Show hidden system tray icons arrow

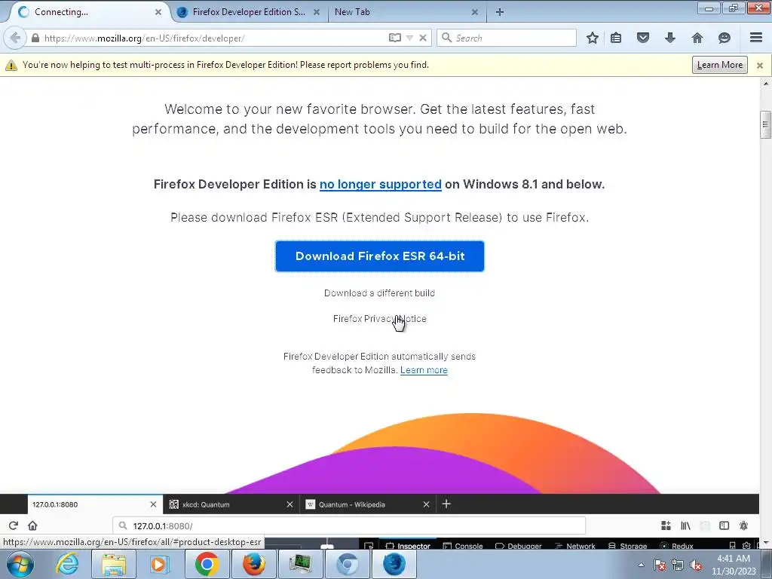tap(641, 565)
